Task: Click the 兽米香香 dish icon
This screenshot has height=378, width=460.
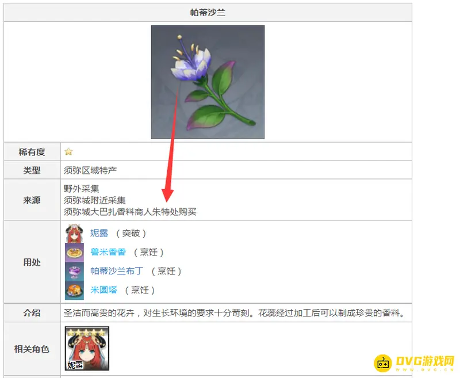Action: point(74,252)
